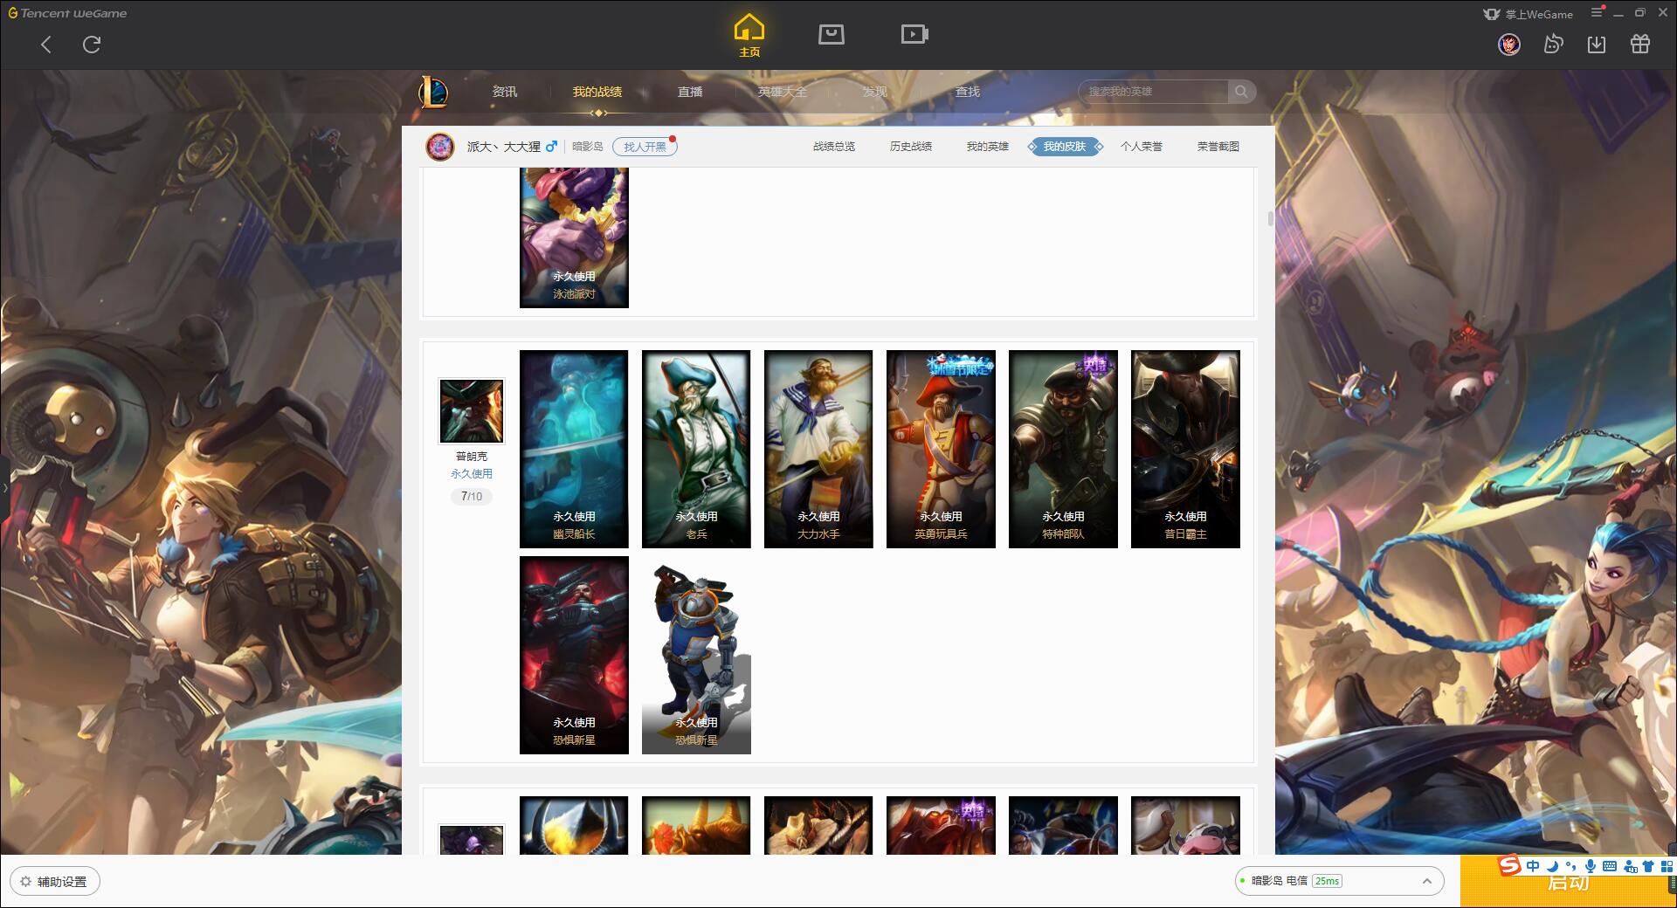Switch to 我的英雄 sub-tab
The height and width of the screenshot is (908, 1677).
pyautogui.click(x=987, y=147)
